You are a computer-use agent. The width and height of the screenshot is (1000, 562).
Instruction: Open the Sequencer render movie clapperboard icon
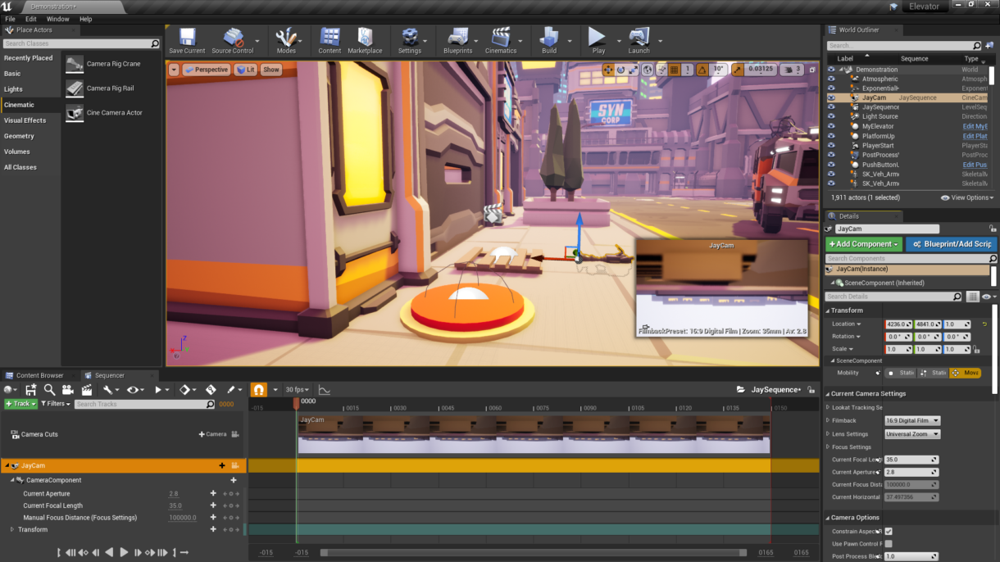pos(89,390)
